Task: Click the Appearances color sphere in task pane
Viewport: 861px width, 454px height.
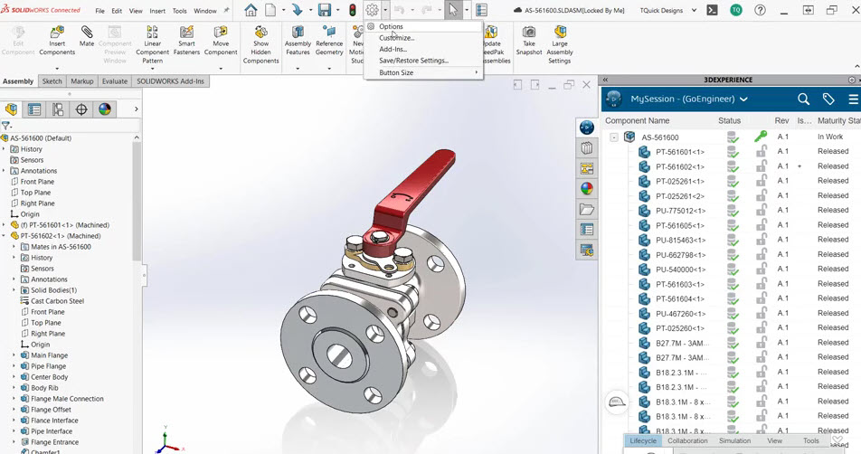Action: pyautogui.click(x=587, y=189)
